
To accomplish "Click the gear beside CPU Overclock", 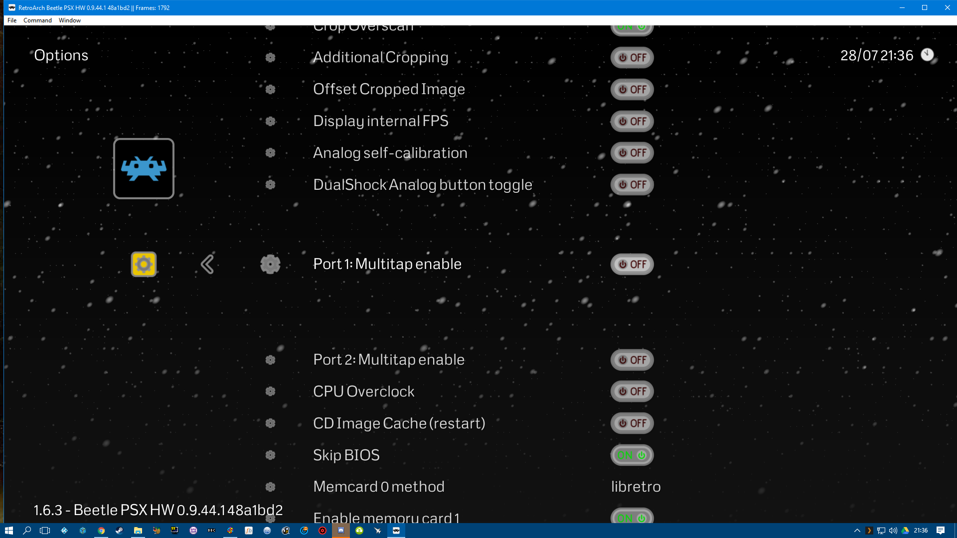I will [270, 391].
